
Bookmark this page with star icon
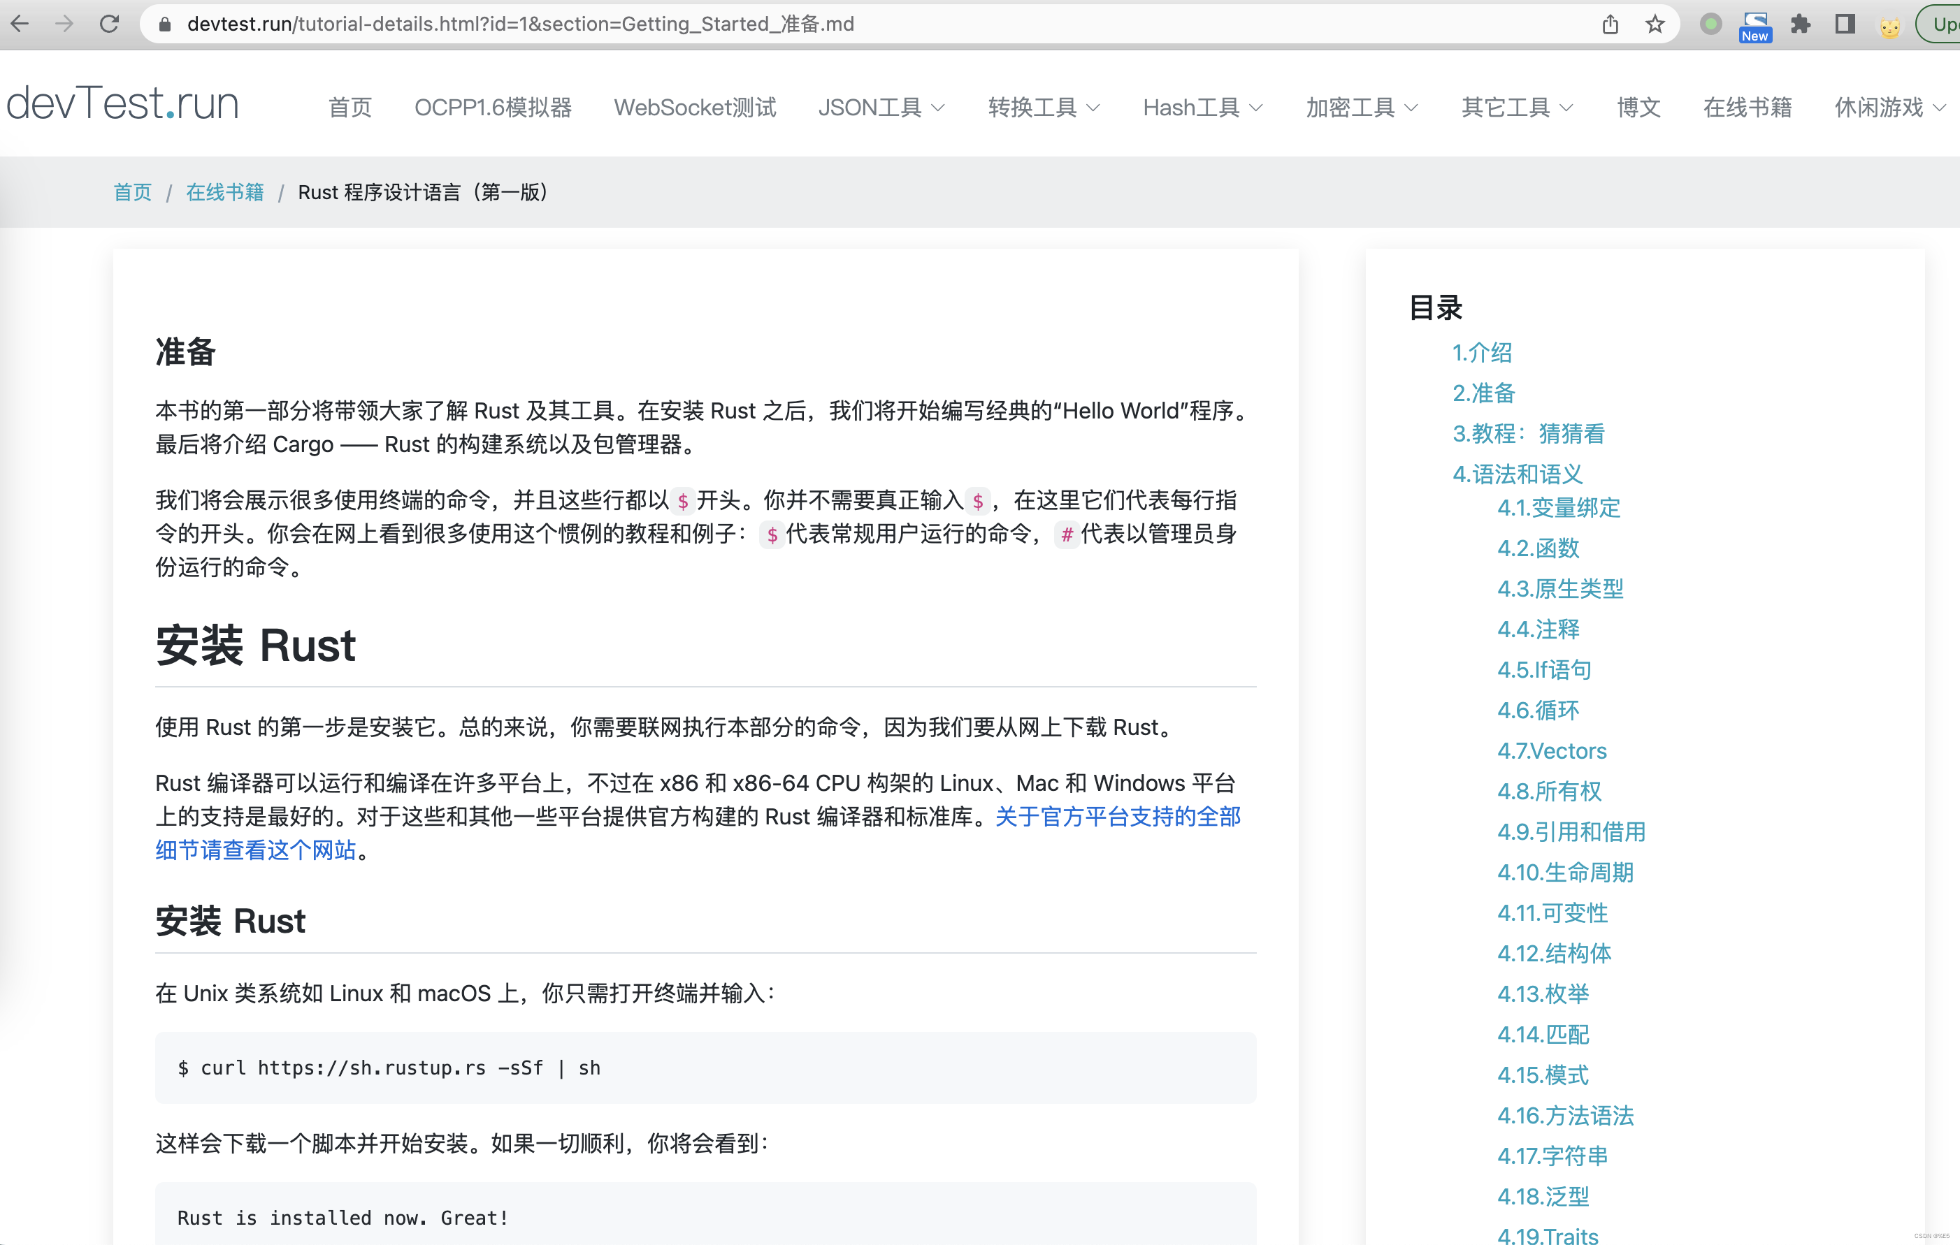(x=1655, y=24)
